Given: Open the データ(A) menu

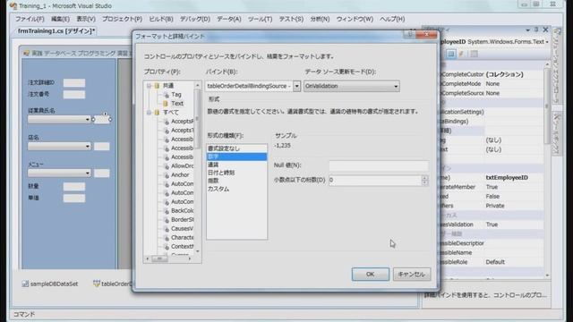Looking at the screenshot, I should (229, 19).
